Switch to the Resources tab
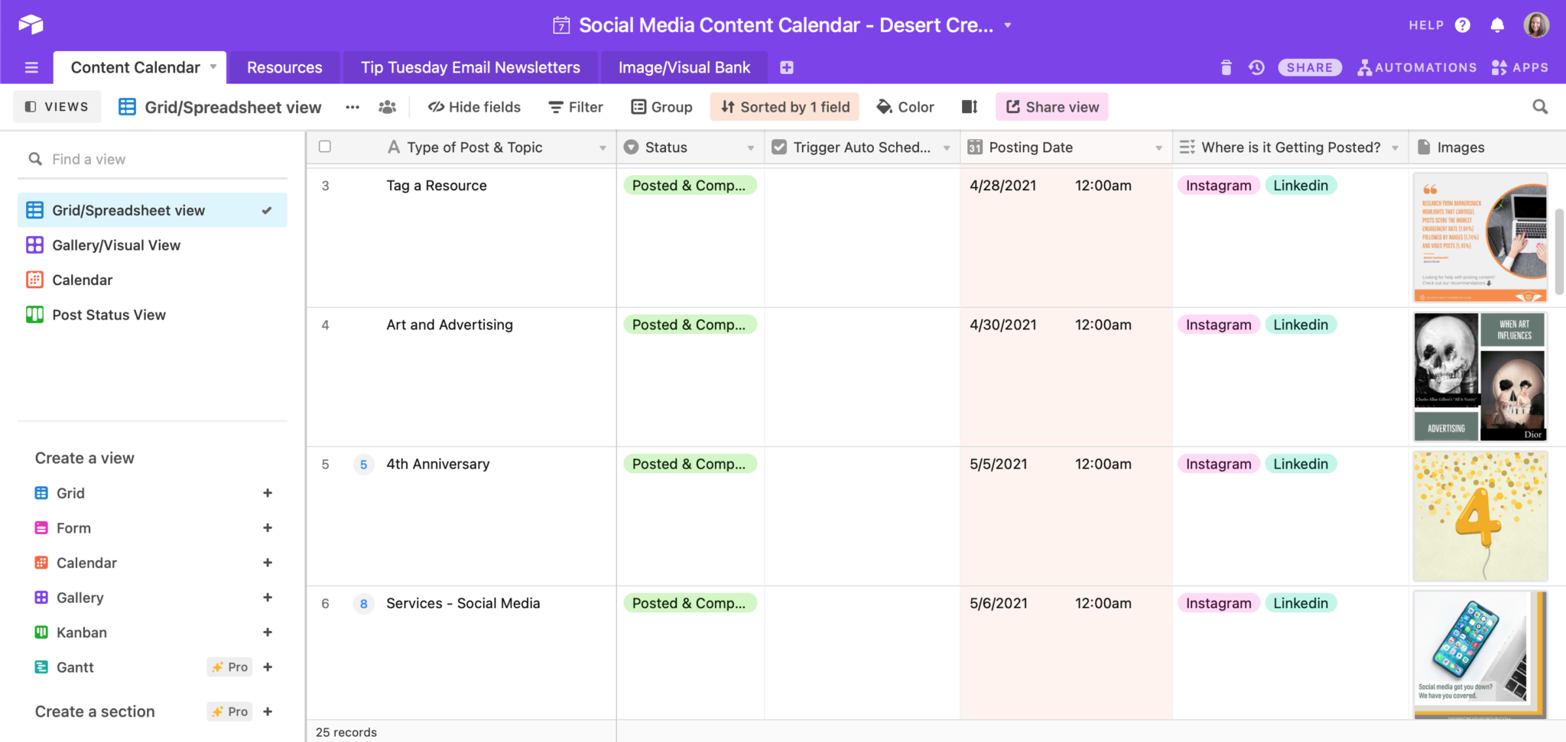Viewport: 1566px width, 742px height. click(284, 67)
